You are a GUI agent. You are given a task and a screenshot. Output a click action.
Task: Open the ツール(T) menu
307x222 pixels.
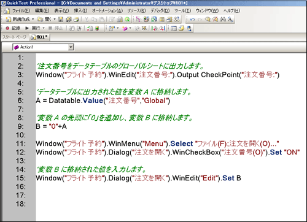point(182,10)
